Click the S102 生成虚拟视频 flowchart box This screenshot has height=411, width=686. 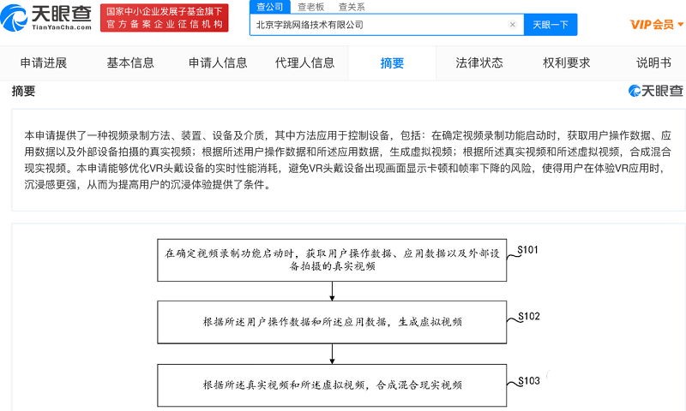(332, 322)
